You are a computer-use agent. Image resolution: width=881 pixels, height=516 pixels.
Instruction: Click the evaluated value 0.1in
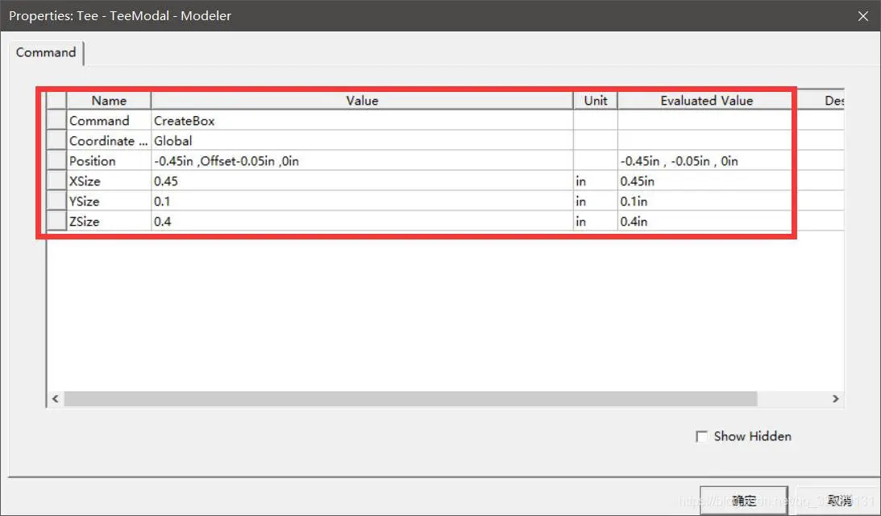[x=707, y=202]
